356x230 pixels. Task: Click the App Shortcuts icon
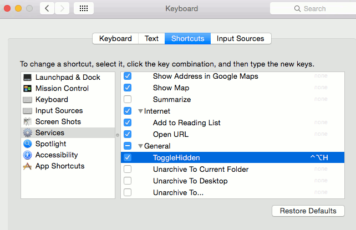click(28, 166)
